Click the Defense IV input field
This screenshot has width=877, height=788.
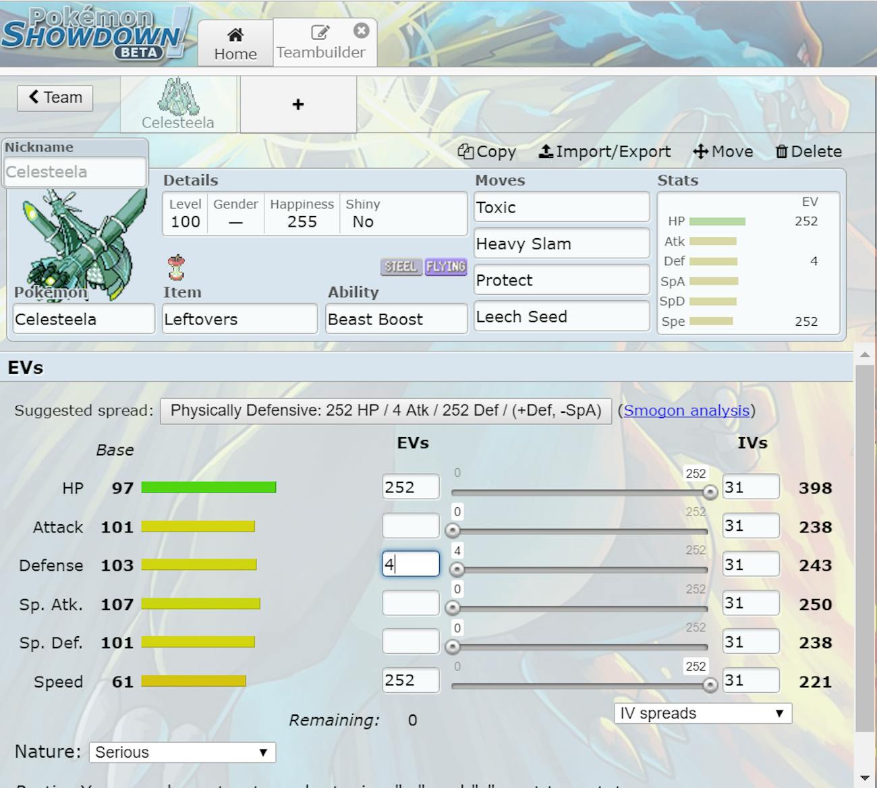click(x=751, y=565)
